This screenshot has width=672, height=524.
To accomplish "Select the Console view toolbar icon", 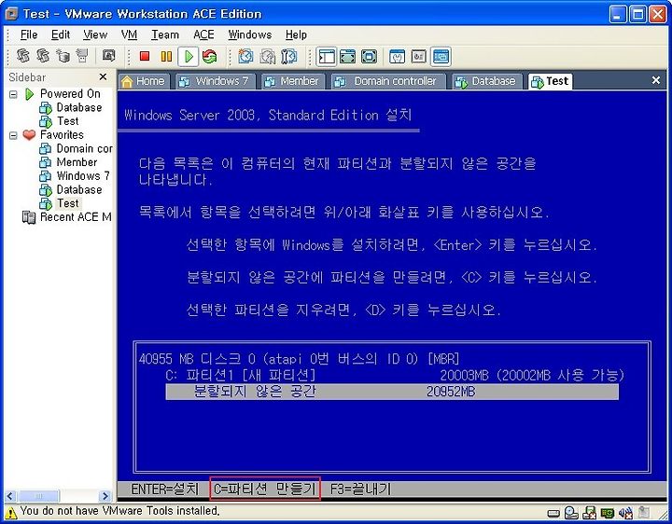I will tap(441, 56).
